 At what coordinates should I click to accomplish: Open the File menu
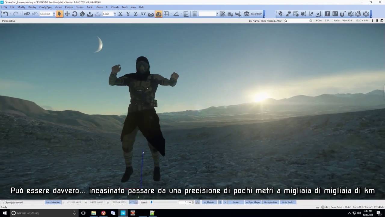5,7
